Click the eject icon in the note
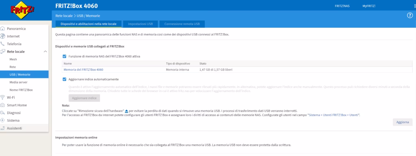Screen dimensions: 416x156 (127, 111)
